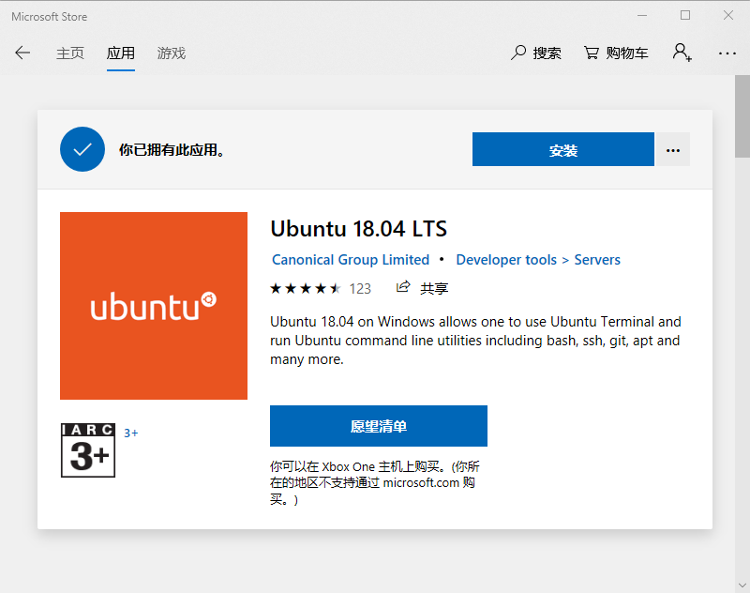Click the scrollbar down arrow
The height and width of the screenshot is (593, 750).
(742, 585)
